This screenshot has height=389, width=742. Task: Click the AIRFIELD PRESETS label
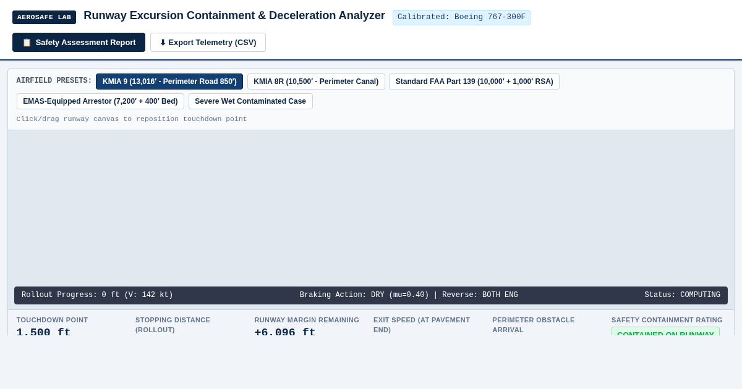tap(54, 81)
